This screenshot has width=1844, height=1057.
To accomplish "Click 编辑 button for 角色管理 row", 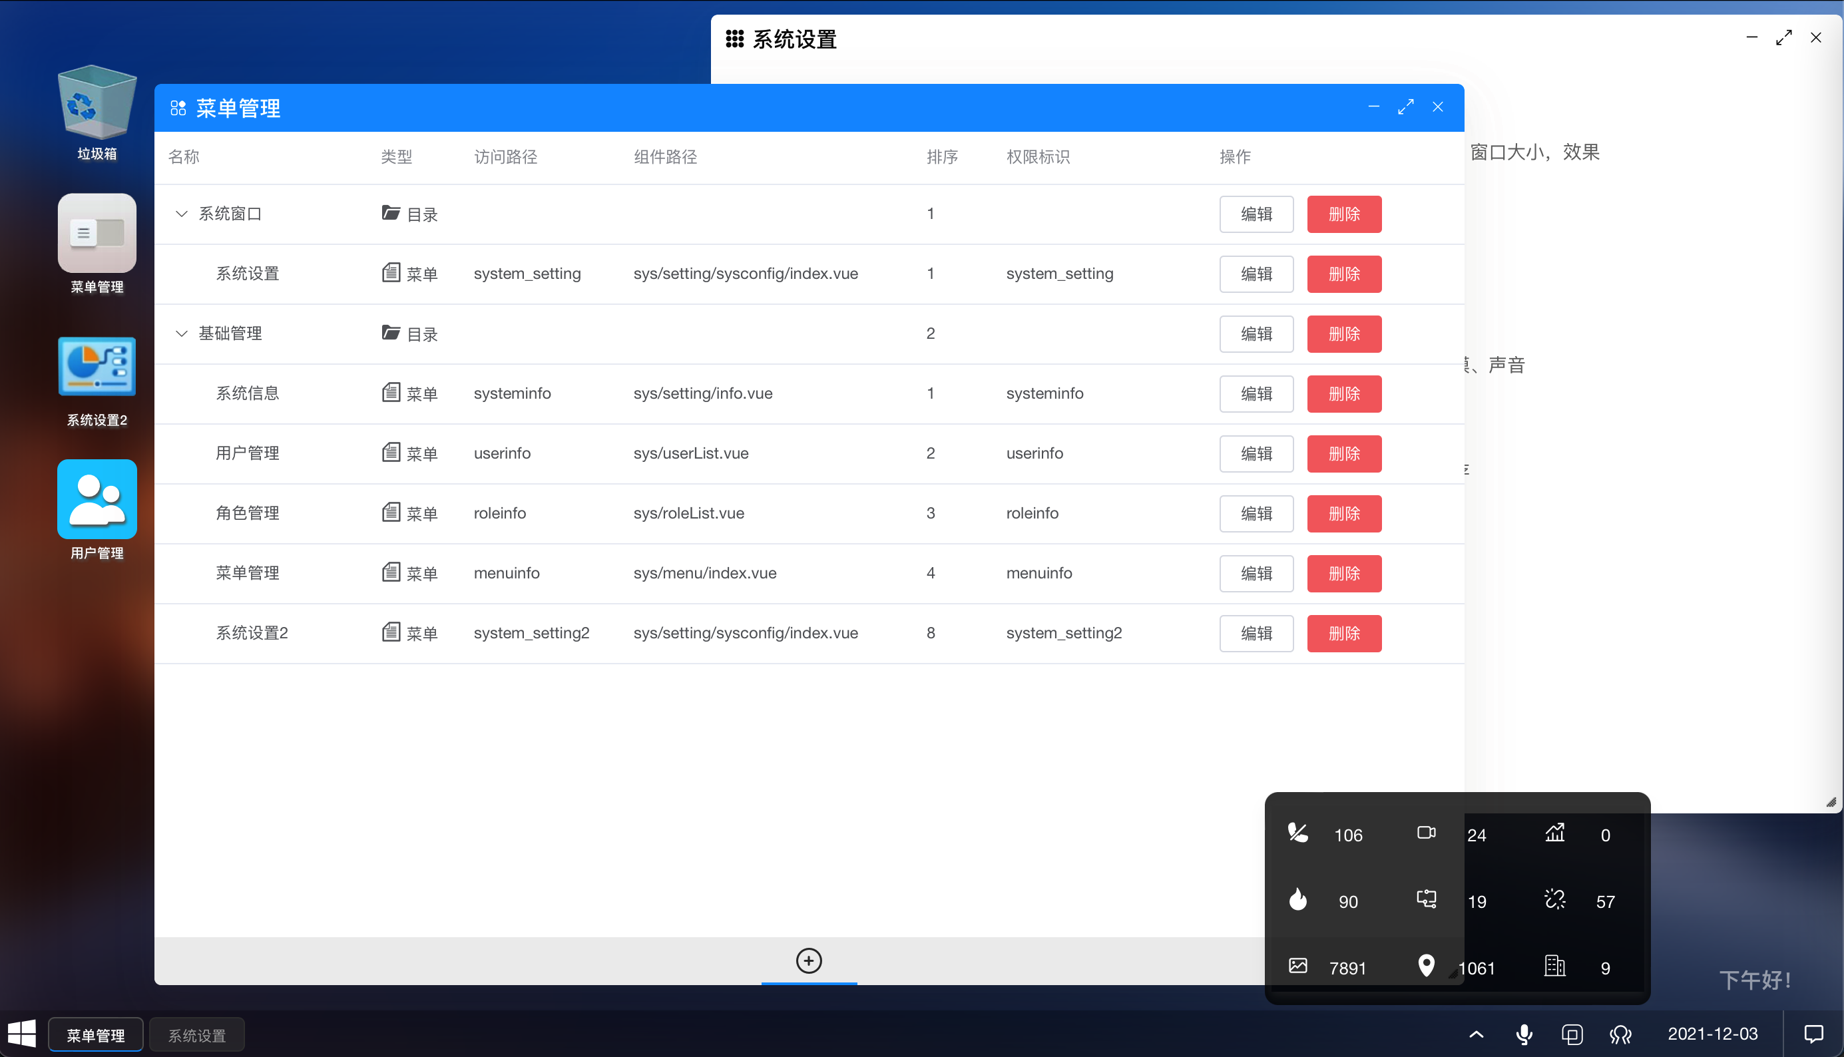I will [x=1256, y=513].
